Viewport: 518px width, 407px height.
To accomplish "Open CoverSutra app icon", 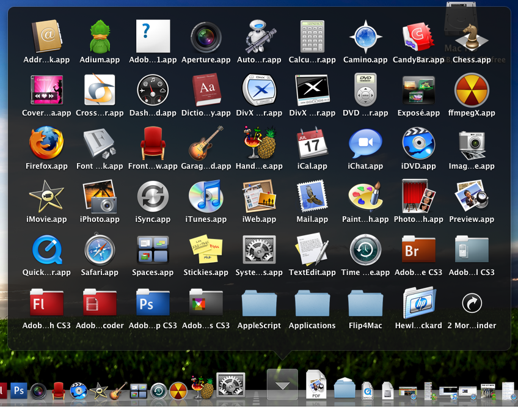I will (x=46, y=90).
